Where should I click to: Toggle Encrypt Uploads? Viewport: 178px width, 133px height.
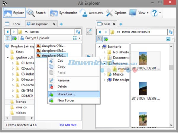click(x=34, y=38)
